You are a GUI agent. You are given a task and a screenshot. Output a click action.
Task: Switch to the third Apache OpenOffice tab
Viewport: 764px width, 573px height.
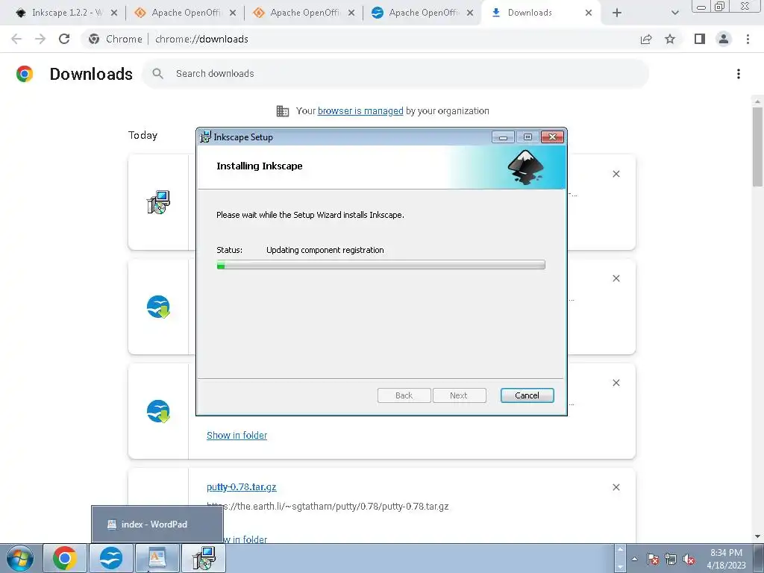(x=423, y=13)
